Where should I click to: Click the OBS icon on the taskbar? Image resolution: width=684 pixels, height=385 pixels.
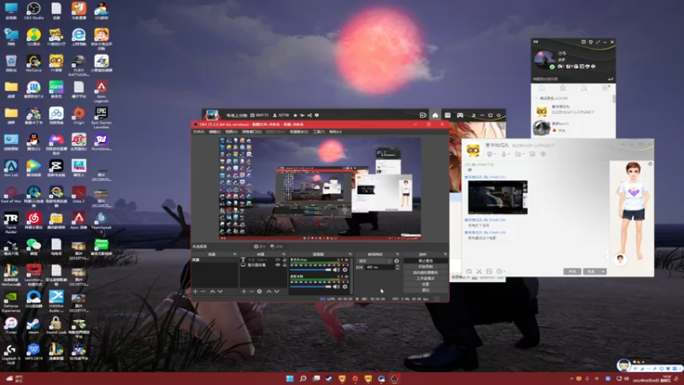(x=394, y=378)
